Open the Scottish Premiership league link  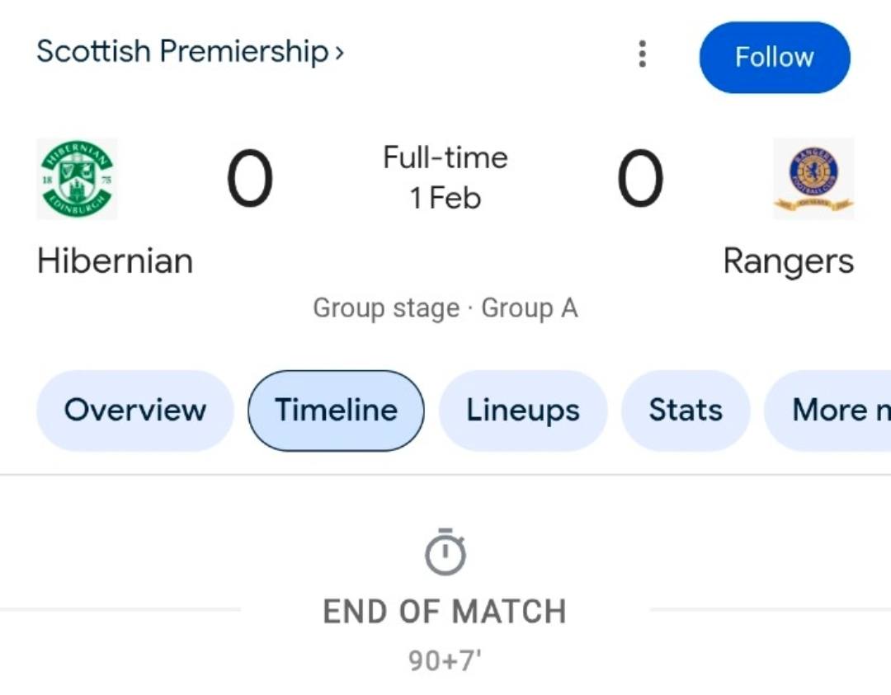182,51
